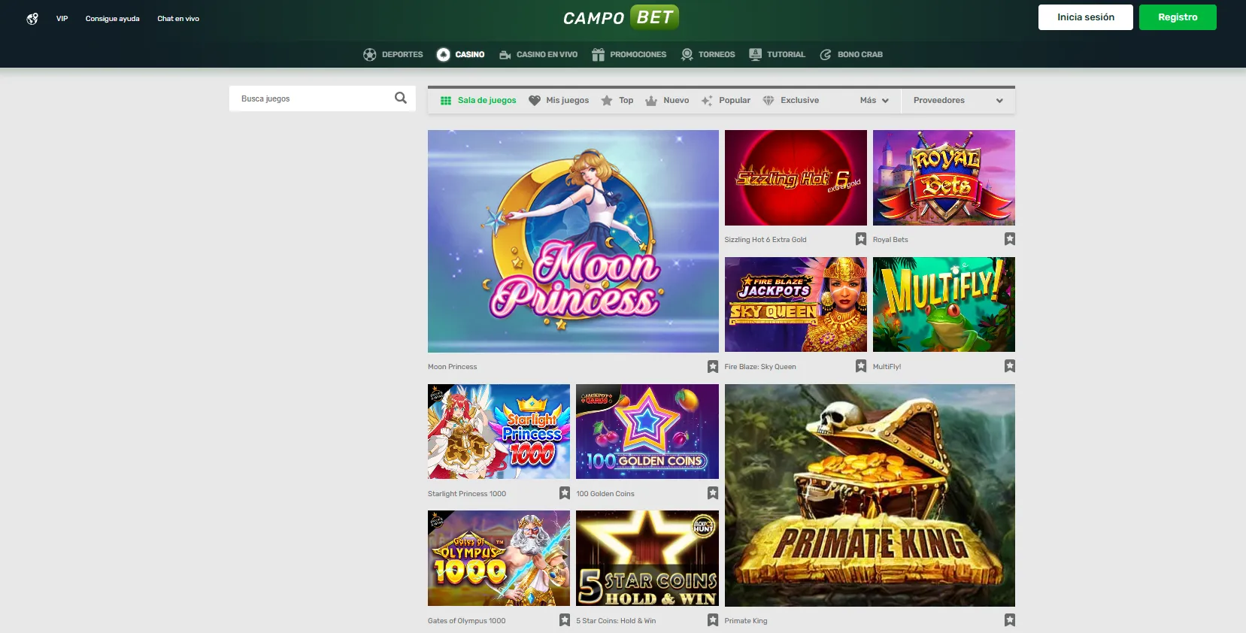
Task: Click the green Registro button
Action: click(x=1178, y=17)
